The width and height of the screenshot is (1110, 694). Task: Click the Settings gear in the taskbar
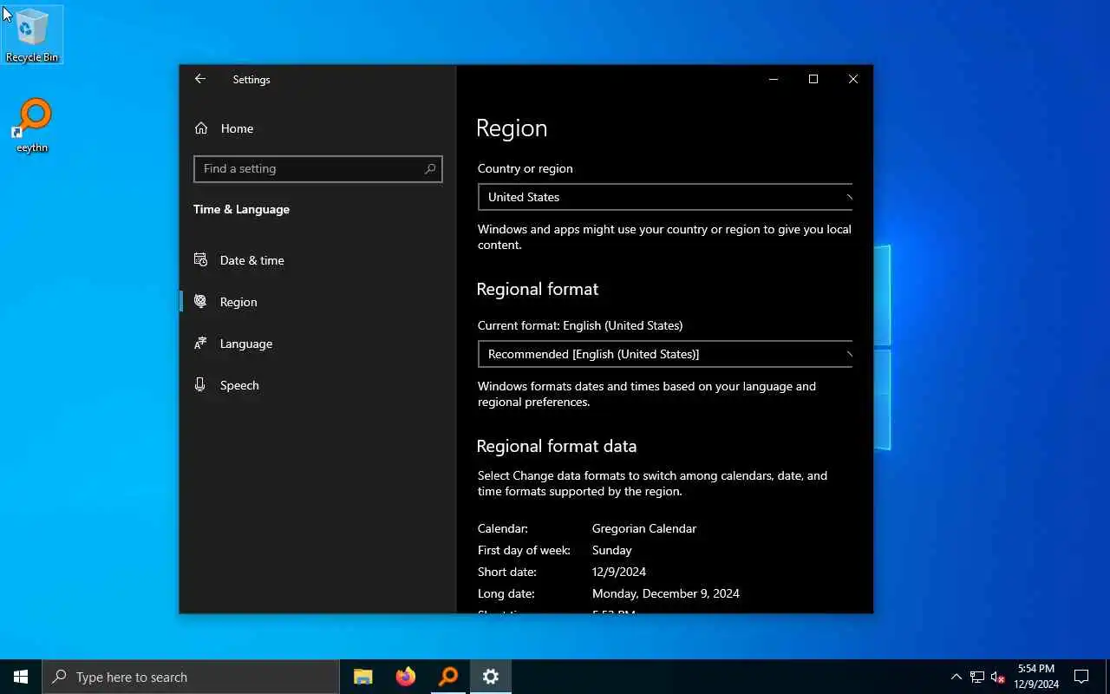(491, 677)
